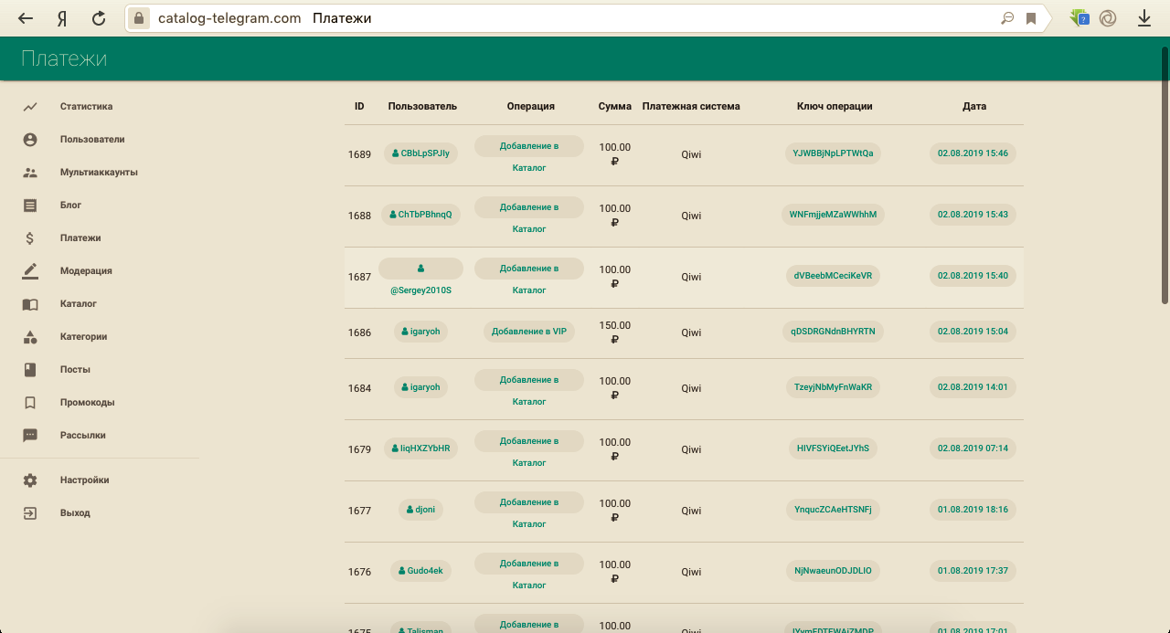Click the Blog list icon in sidebar

[x=30, y=206]
